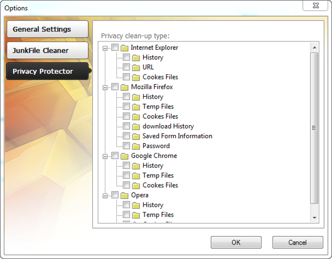Enable Chrome Temp Files checkbox
This screenshot has height=259, width=332.
click(x=126, y=175)
